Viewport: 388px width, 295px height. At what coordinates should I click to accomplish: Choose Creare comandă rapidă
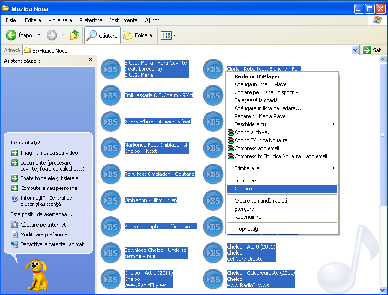coord(282,201)
